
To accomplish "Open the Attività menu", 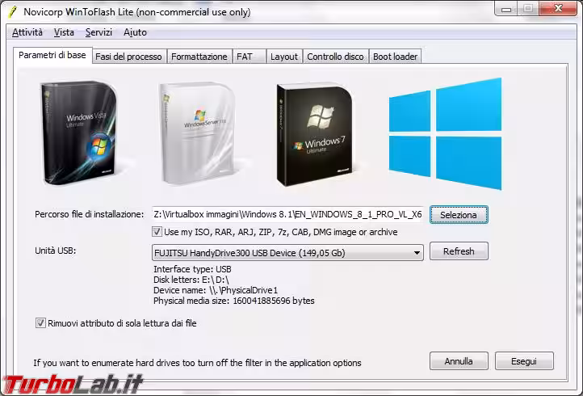I will point(27,32).
